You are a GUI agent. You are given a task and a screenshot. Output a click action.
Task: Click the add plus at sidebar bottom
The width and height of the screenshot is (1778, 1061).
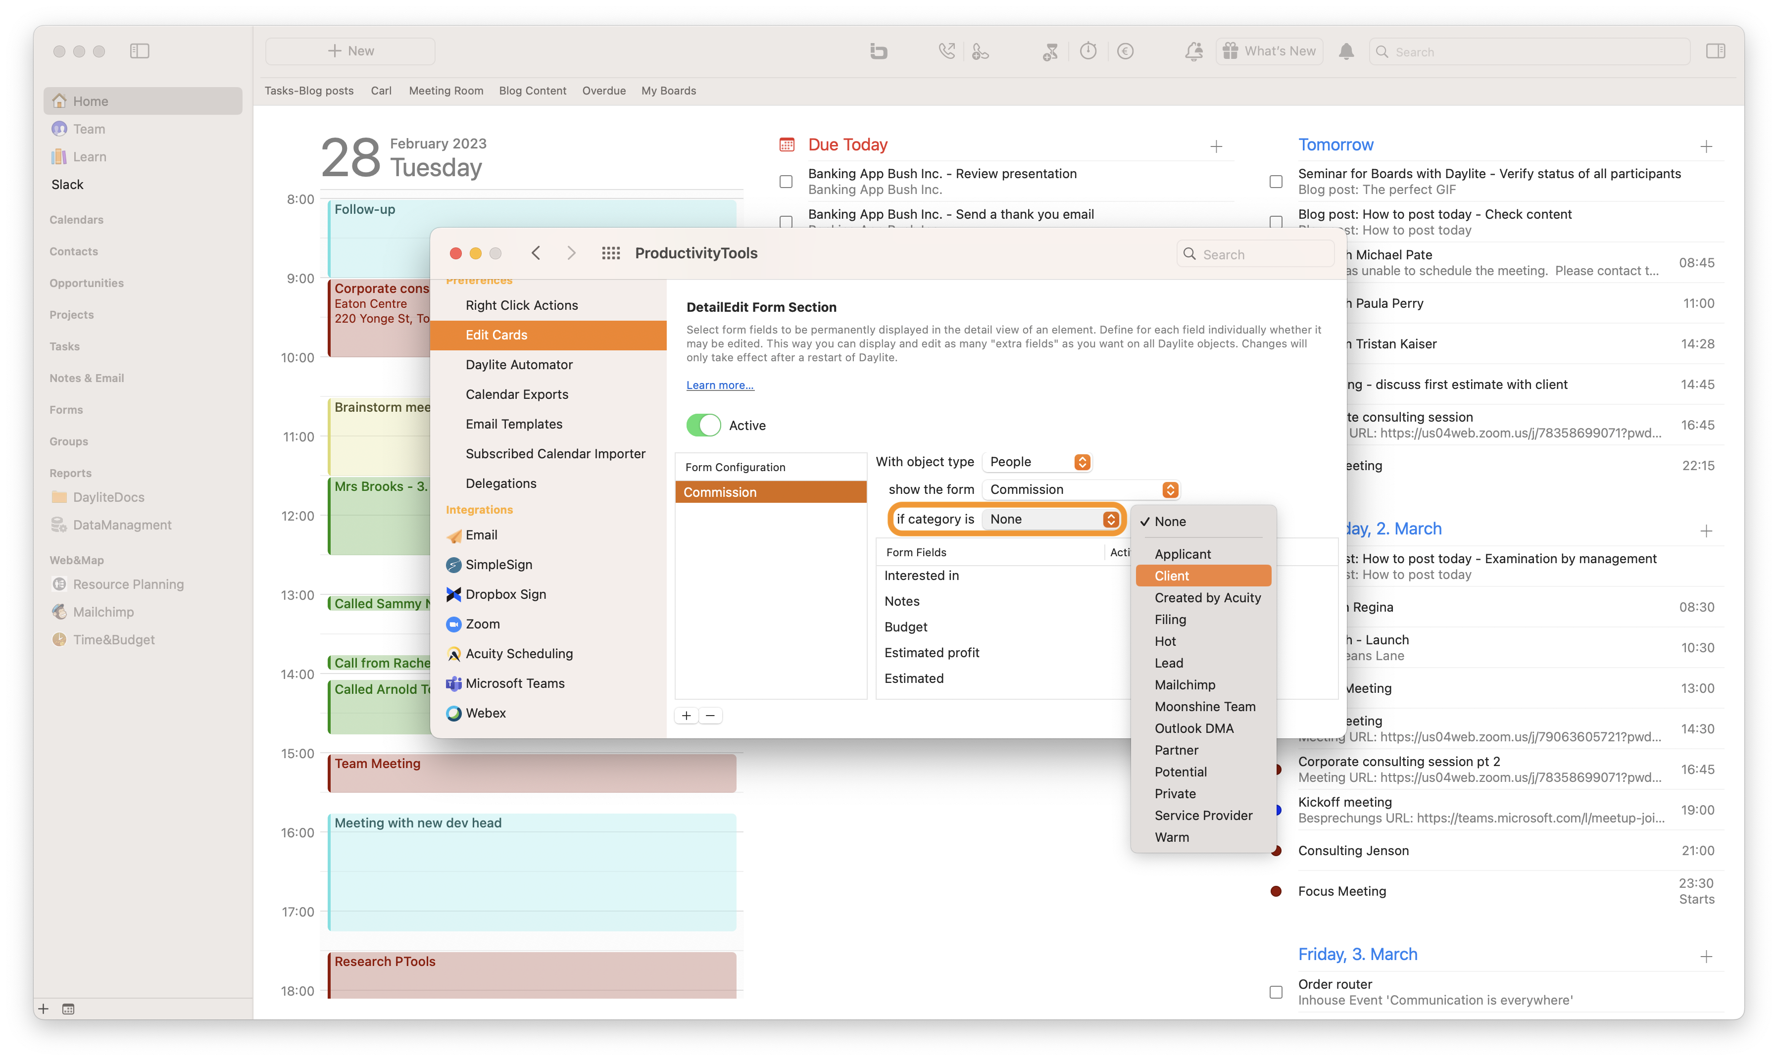click(44, 1009)
